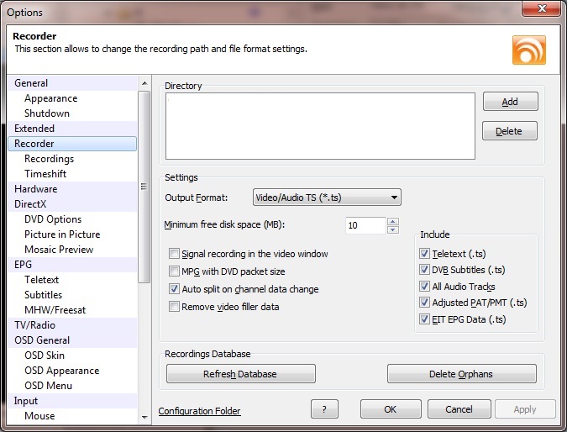Click the question mark help button
The height and width of the screenshot is (432, 567).
coord(324,409)
